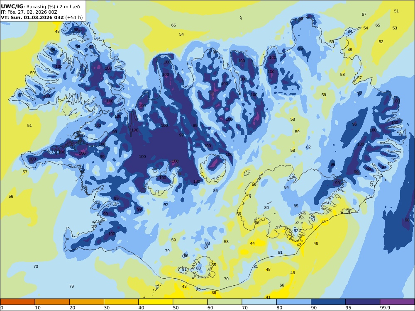This screenshot has height=311, width=415.
Task: Click the title 'UWC/IG: Rakastig (%) í 2 m hæð'
Action: (40, 7)
